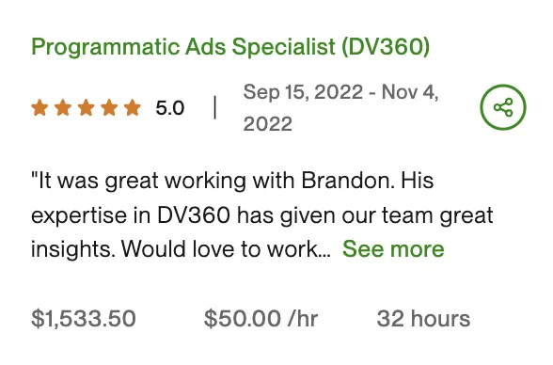Screen dimensions: 553x365
Task: Open the Programmatic Ads Specialist (DV360) job title
Action: tap(230, 46)
